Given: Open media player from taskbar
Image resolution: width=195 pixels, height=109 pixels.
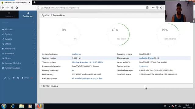Looking at the screenshot, I should pyautogui.click(x=30, y=106).
